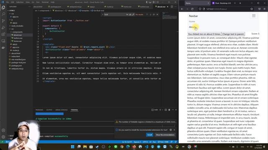Go to next match in find widget
Screen dimensions: 268x150
click(150, 15)
